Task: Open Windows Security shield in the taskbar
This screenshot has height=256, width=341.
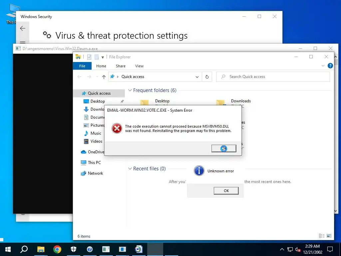Action: coord(74,249)
